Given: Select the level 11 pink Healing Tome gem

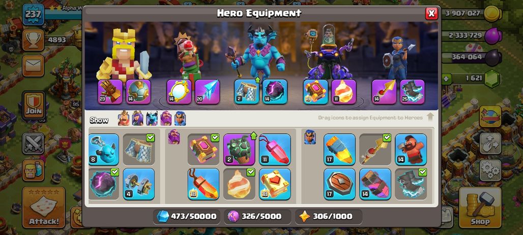Looking at the screenshot, I should tap(275, 149).
